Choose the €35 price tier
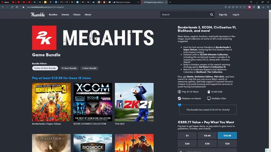 point(227,144)
